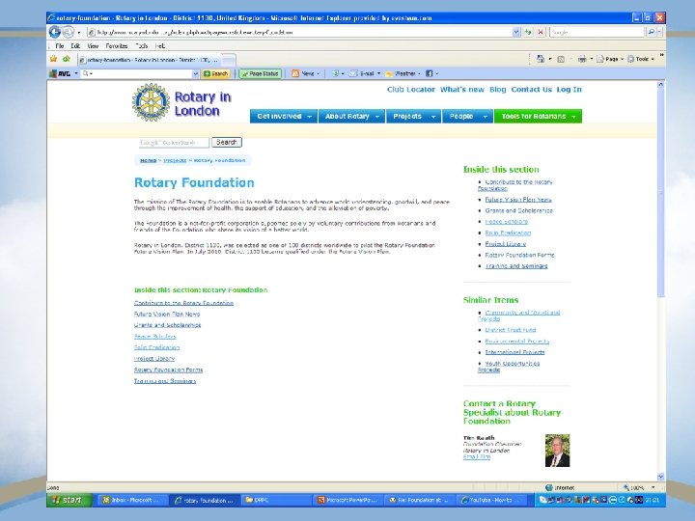Refresh the page with the green arrows icon
This screenshot has height=521, width=695.
(528, 32)
